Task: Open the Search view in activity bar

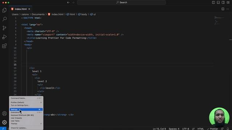Action: pos(4,19)
